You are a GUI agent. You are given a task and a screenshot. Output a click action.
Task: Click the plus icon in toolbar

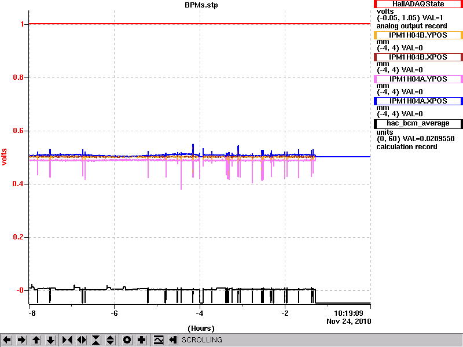point(142,340)
